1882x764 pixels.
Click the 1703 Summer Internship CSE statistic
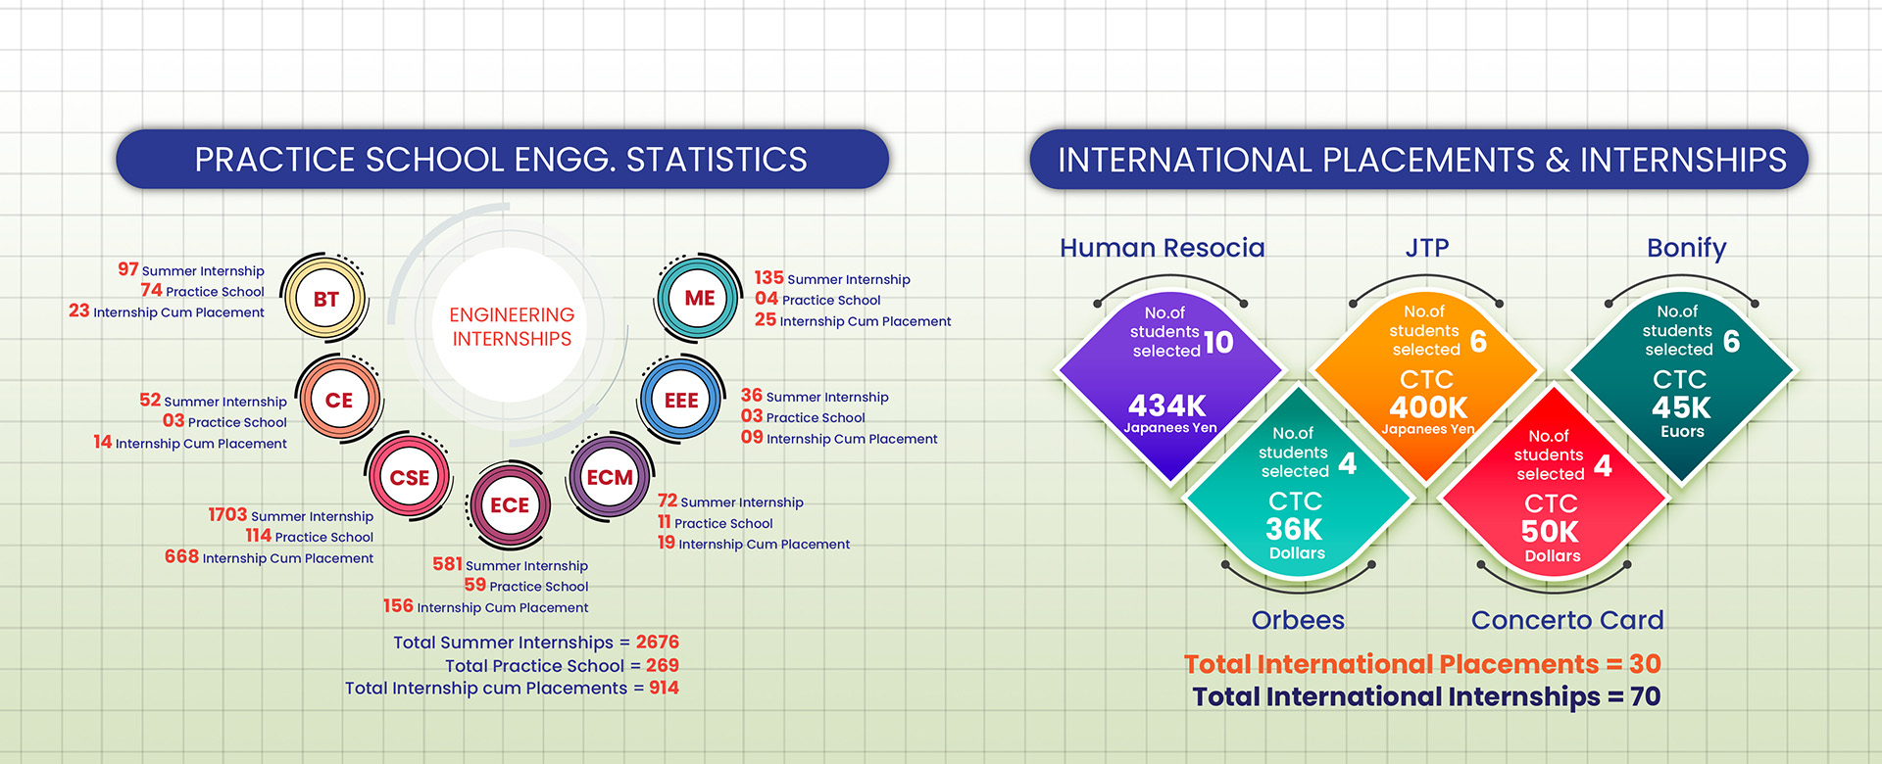tap(291, 515)
